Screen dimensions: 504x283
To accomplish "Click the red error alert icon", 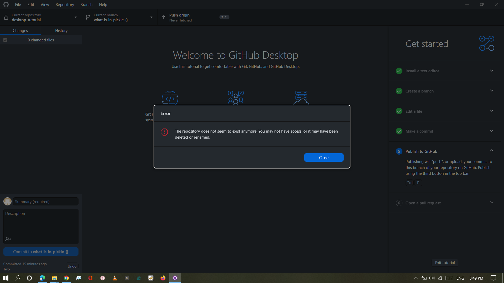I will click(164, 132).
